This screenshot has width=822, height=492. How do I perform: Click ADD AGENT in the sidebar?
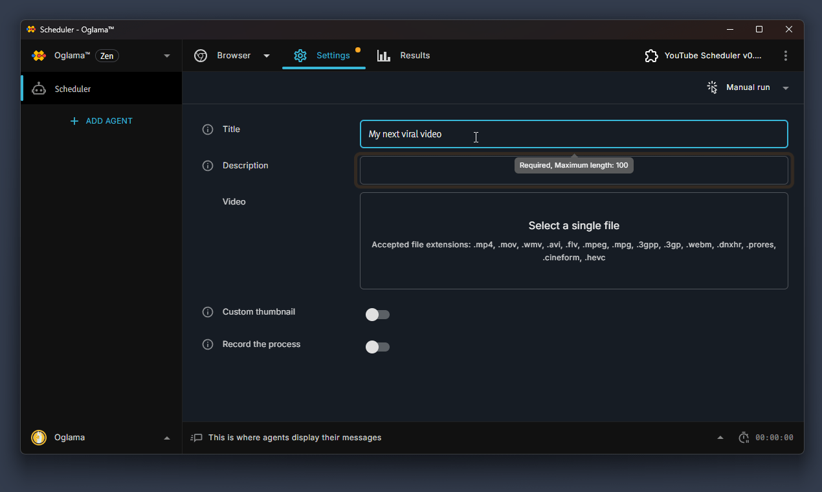[101, 120]
